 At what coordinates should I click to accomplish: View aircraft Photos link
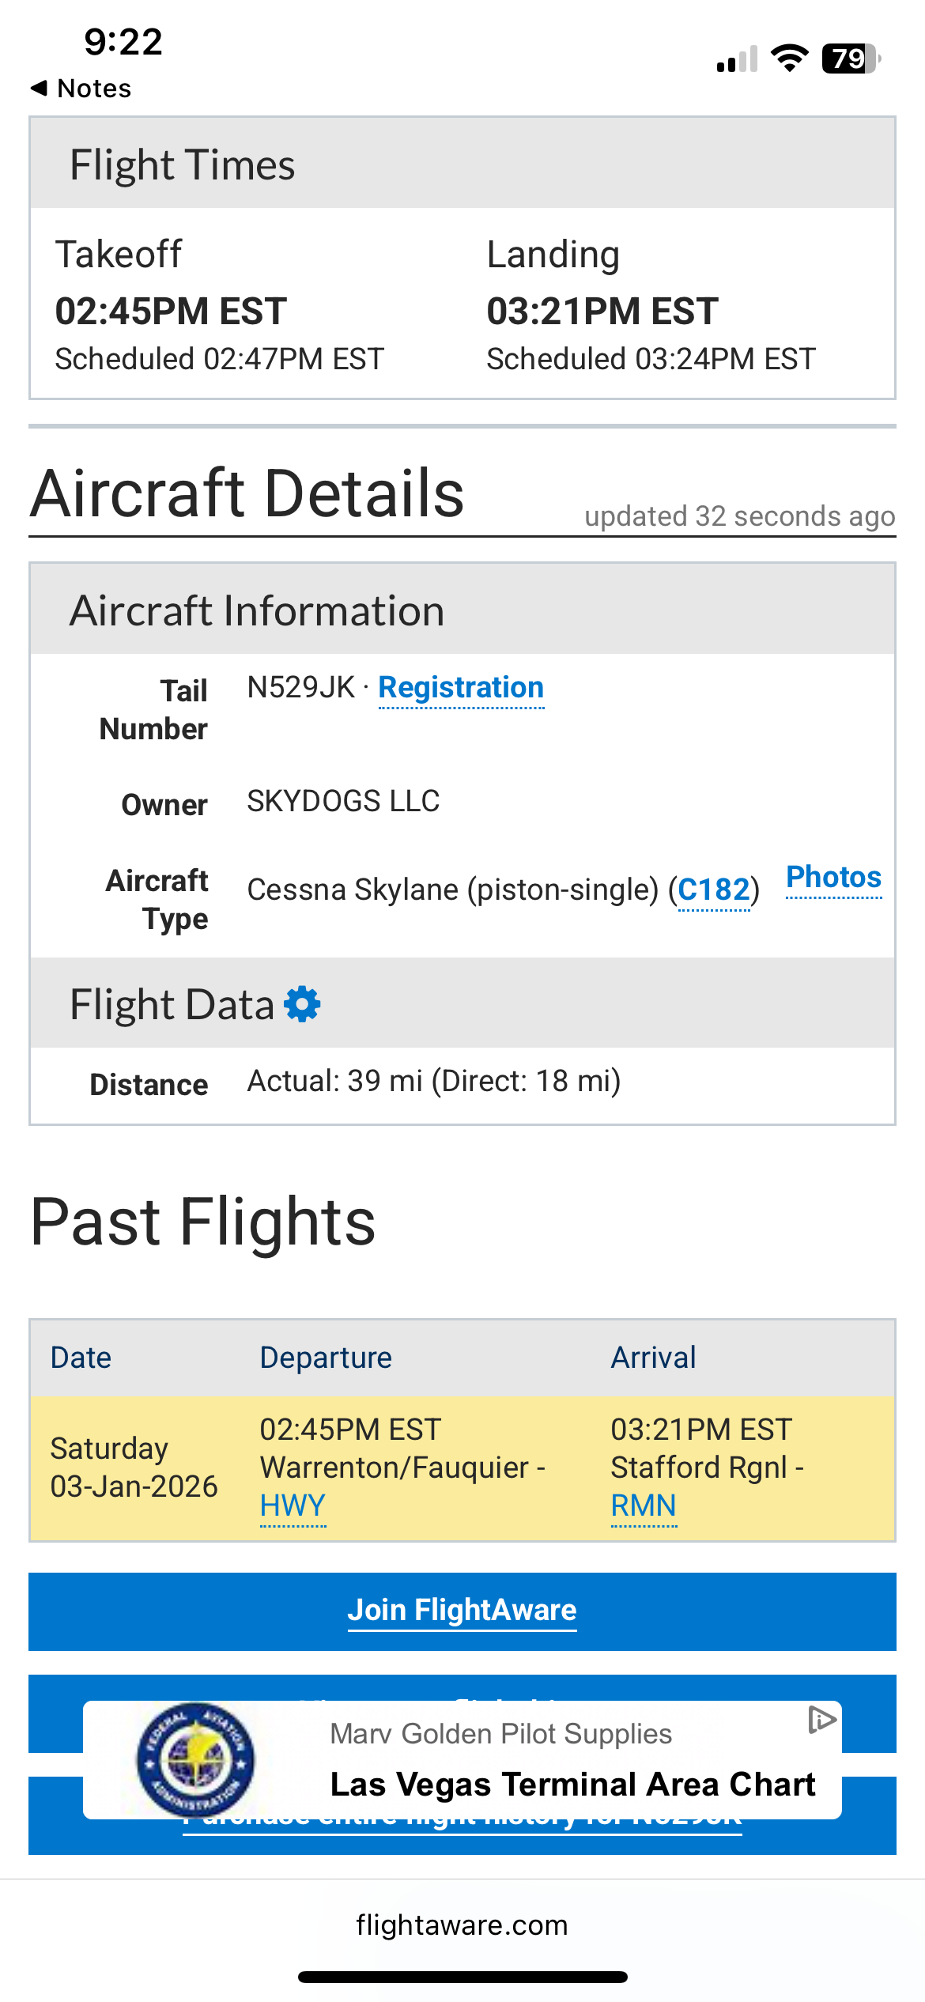pos(833,878)
